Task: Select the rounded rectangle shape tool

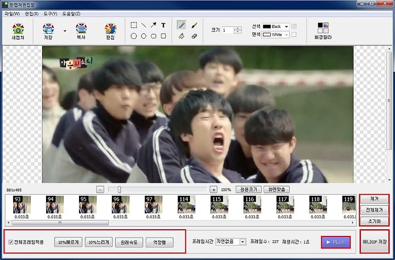Action: (154, 36)
